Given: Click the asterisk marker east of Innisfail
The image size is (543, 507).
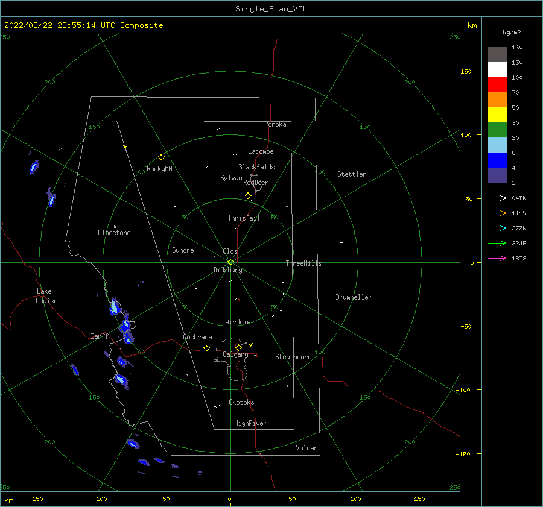Looking at the screenshot, I should tap(287, 207).
